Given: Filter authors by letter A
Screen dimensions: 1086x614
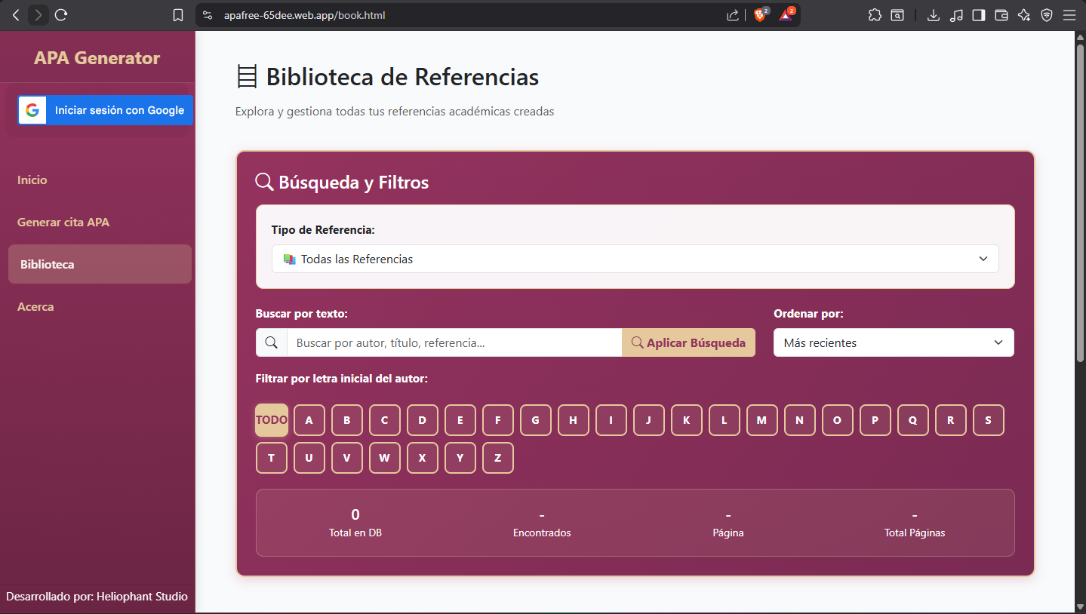Looking at the screenshot, I should pyautogui.click(x=309, y=420).
